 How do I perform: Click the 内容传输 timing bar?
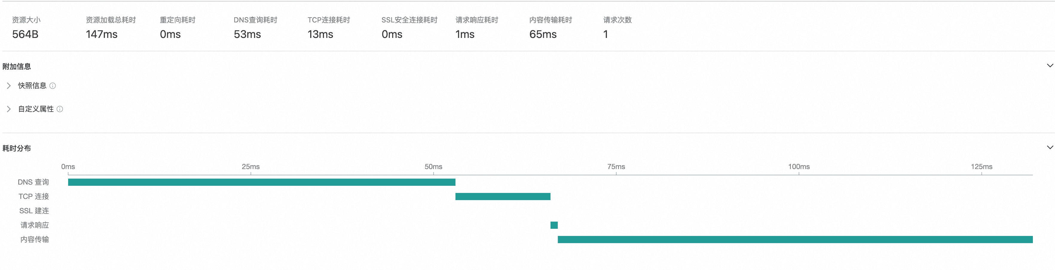click(794, 239)
